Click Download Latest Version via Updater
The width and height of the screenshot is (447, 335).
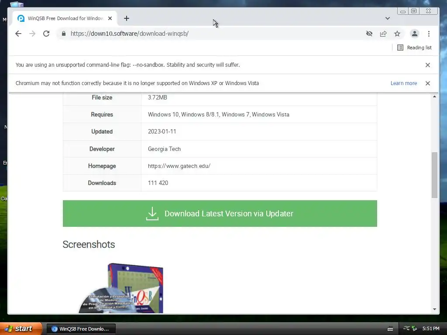220,214
